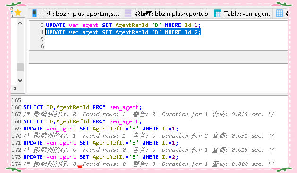
Task: Open the database tab bbzimplusreportdb
Action: coord(166,13)
